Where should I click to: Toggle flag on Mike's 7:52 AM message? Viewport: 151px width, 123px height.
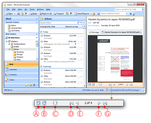[x=82, y=60]
